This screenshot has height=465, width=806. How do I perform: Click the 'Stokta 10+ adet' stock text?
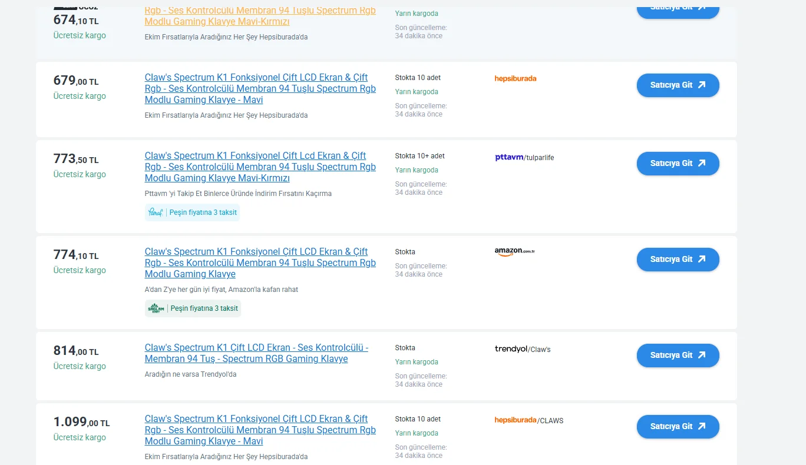(420, 156)
